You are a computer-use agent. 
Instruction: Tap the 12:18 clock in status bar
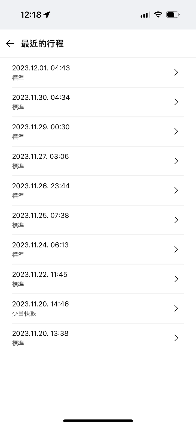[31, 15]
